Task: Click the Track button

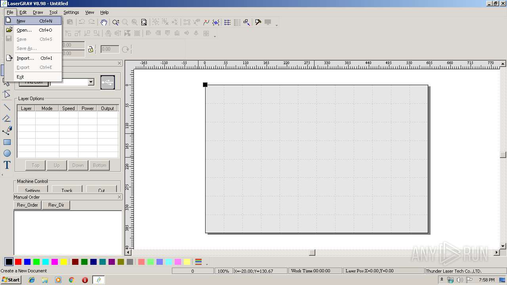Action: click(67, 190)
